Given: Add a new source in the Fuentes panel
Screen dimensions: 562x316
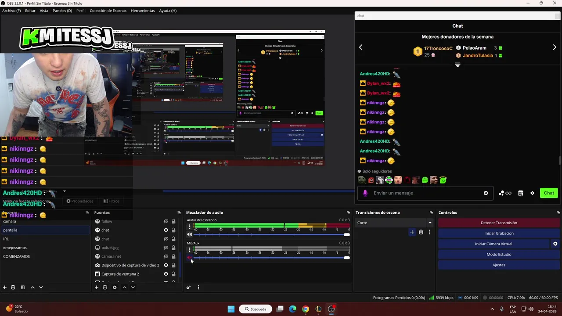Looking at the screenshot, I should point(97,287).
